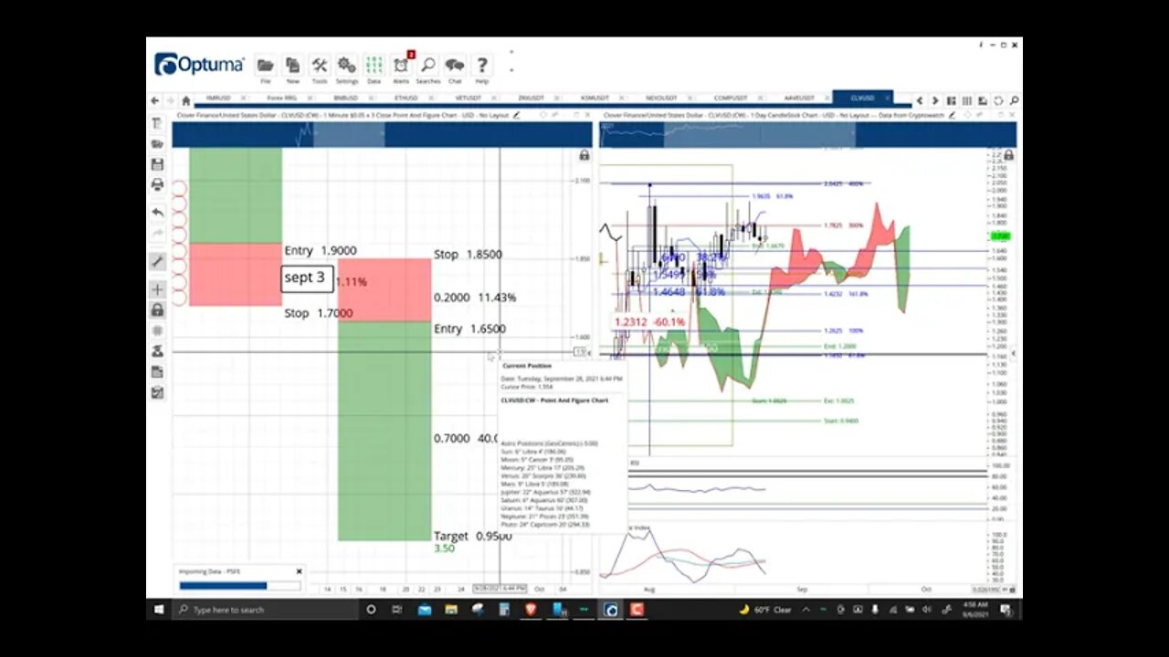Open Optuma Settings gears icon

346,66
